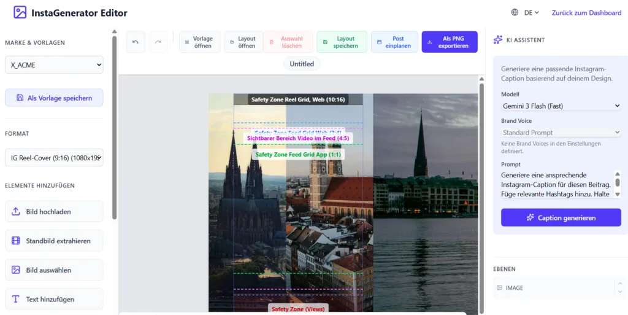The height and width of the screenshot is (315, 628).
Task: Click the globe language icon
Action: [x=515, y=12]
